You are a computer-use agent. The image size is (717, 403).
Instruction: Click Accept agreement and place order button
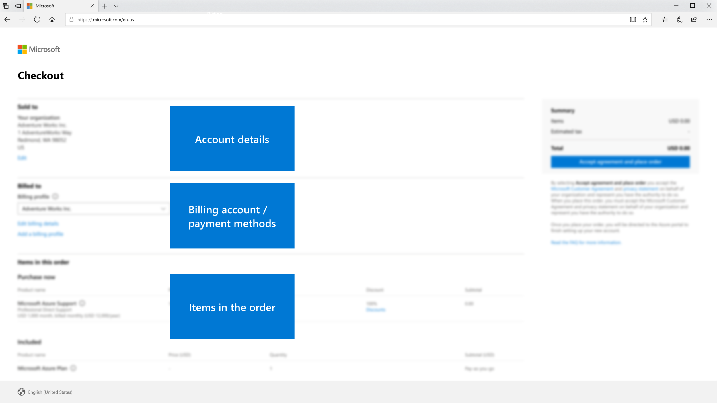point(620,162)
